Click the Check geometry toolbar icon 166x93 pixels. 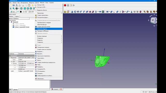pos(132,12)
